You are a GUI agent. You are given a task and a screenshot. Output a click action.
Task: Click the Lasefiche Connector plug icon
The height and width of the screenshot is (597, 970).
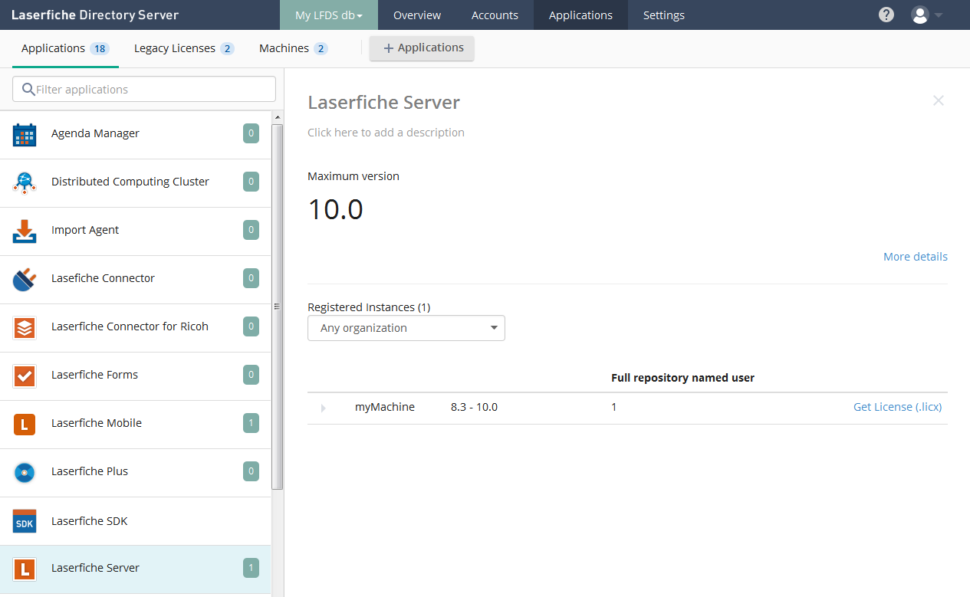tap(25, 279)
